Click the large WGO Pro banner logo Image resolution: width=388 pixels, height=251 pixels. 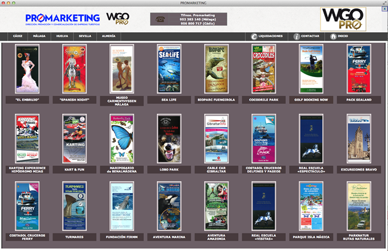click(343, 19)
